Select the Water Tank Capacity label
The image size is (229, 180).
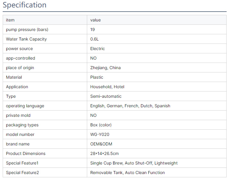(x=26, y=39)
